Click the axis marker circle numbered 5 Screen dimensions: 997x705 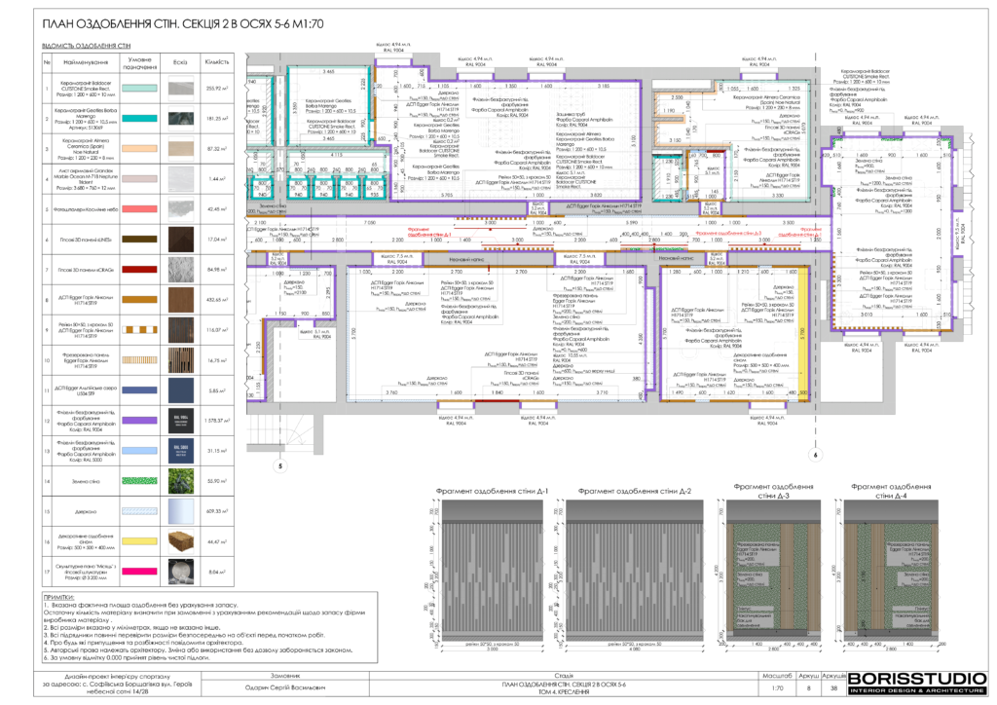pyautogui.click(x=278, y=466)
